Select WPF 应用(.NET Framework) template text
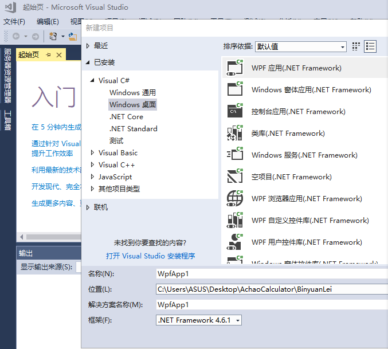 click(296, 68)
